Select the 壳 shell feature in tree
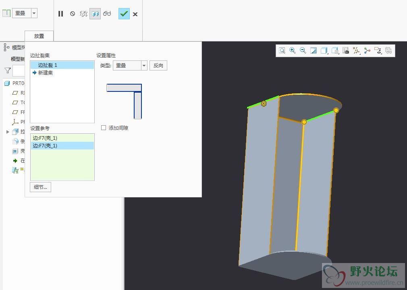The height and width of the screenshot is (290, 407). pos(18,151)
